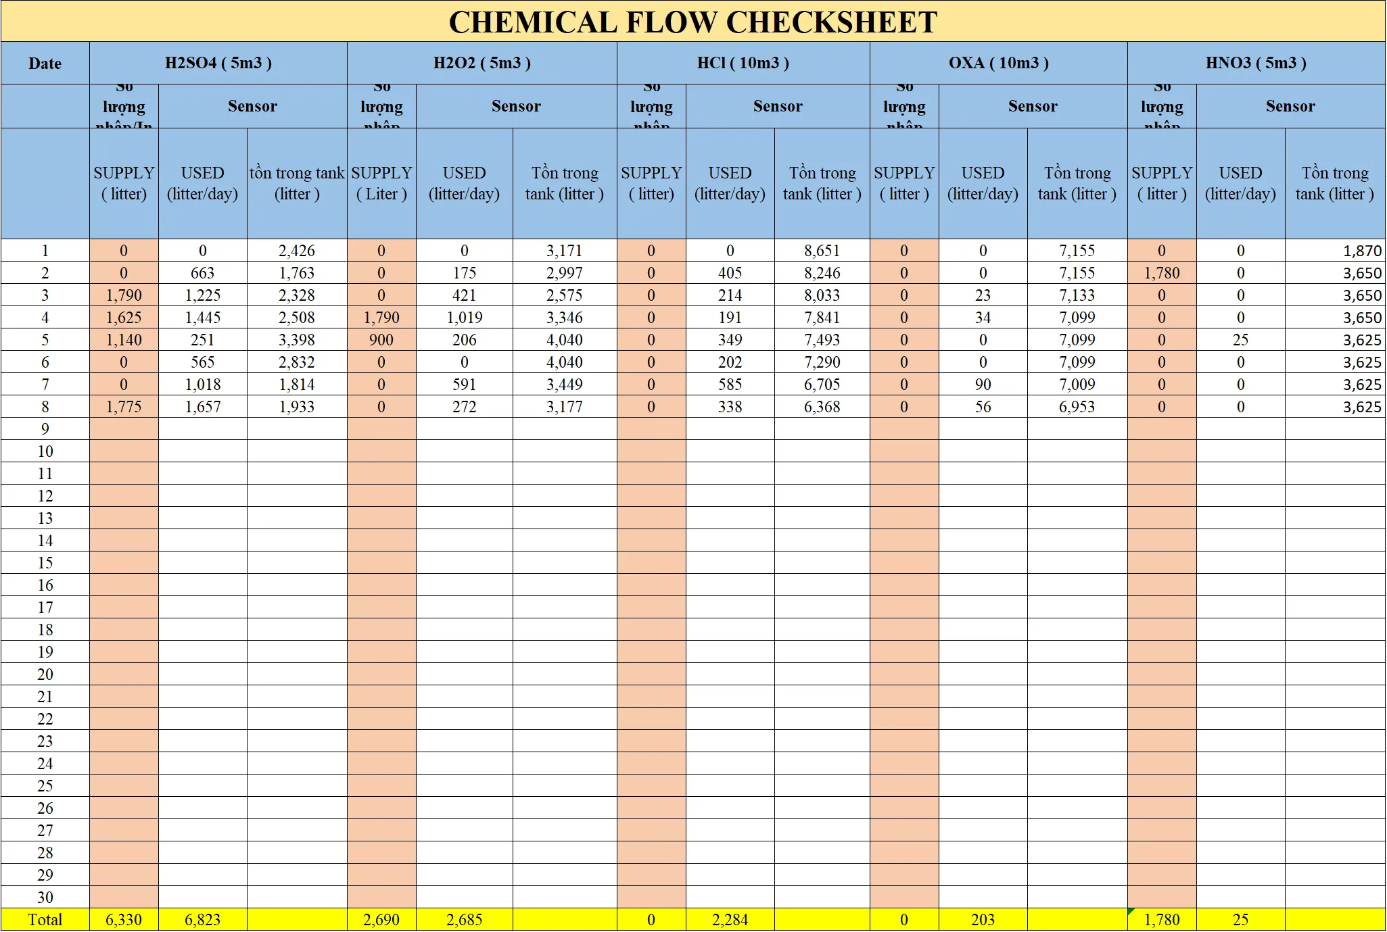
Task: Click the supply cell 1,140
Action: 124,340
